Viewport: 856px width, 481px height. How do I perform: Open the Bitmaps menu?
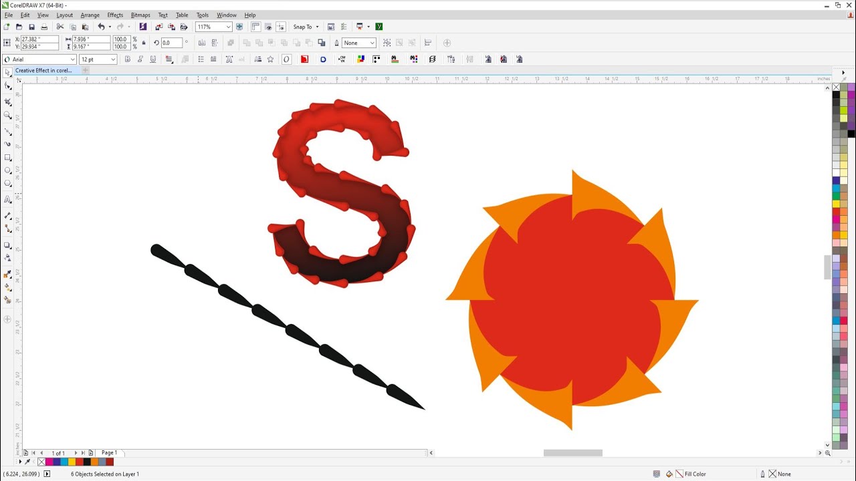pyautogui.click(x=140, y=15)
